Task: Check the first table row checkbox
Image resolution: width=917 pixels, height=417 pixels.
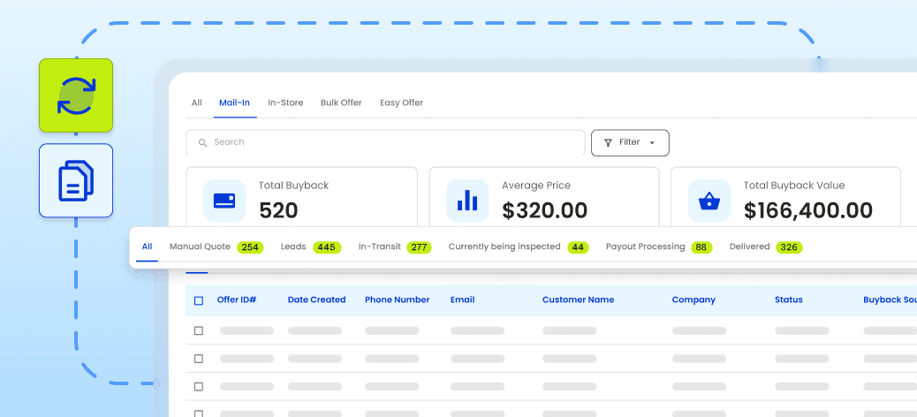Action: (x=199, y=330)
